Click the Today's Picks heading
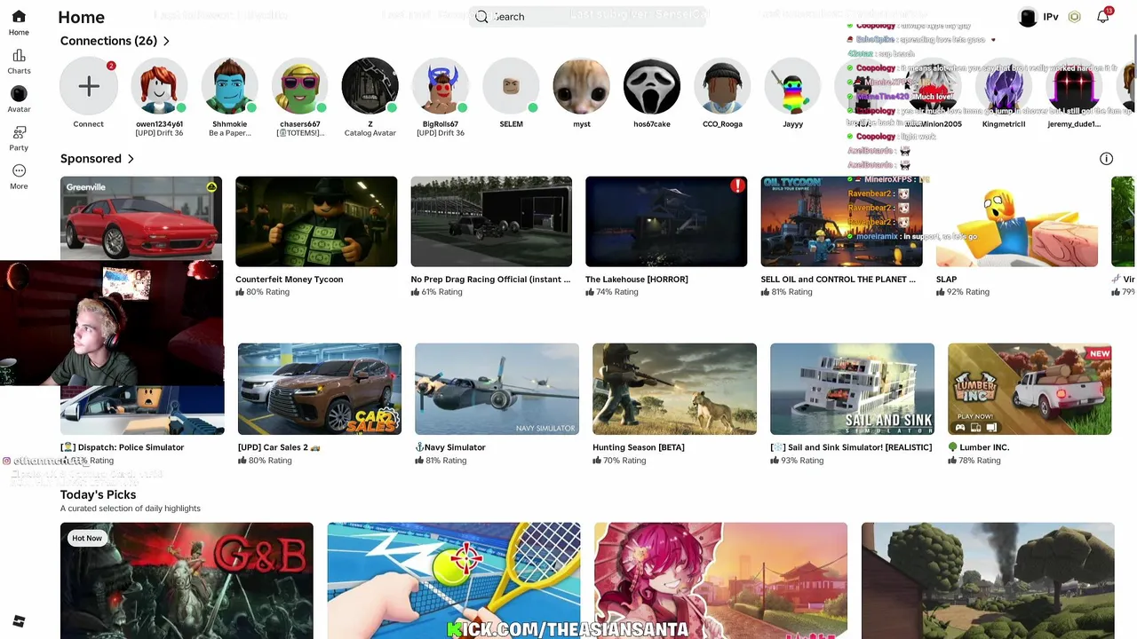This screenshot has width=1137, height=639. click(x=98, y=495)
